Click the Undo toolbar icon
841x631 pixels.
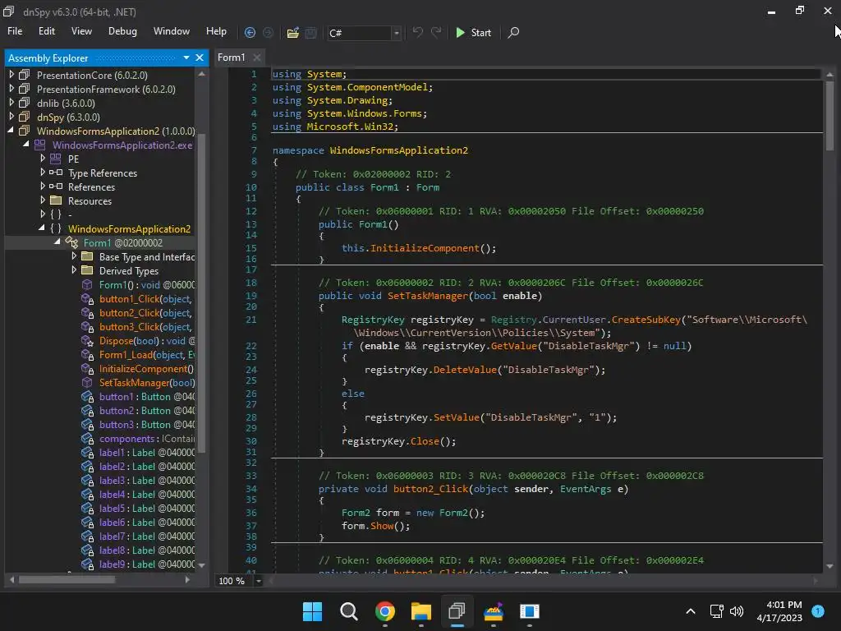[x=418, y=32]
